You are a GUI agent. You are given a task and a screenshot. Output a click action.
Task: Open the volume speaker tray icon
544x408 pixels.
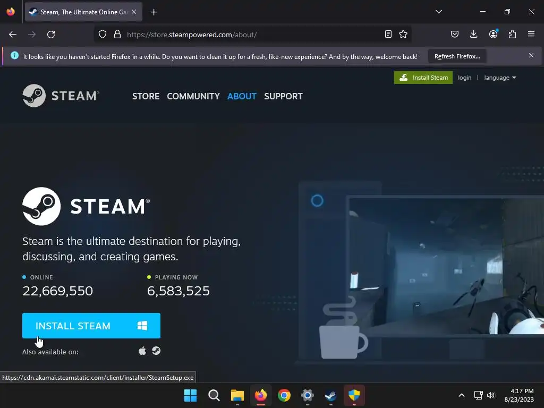pos(490,395)
